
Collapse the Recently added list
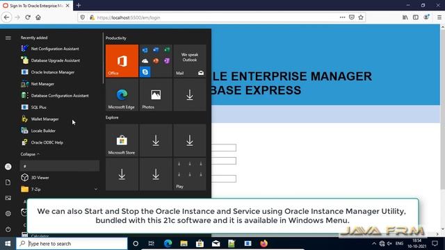click(30, 154)
